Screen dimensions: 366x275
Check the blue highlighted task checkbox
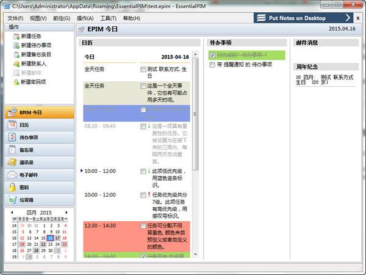click(x=143, y=109)
